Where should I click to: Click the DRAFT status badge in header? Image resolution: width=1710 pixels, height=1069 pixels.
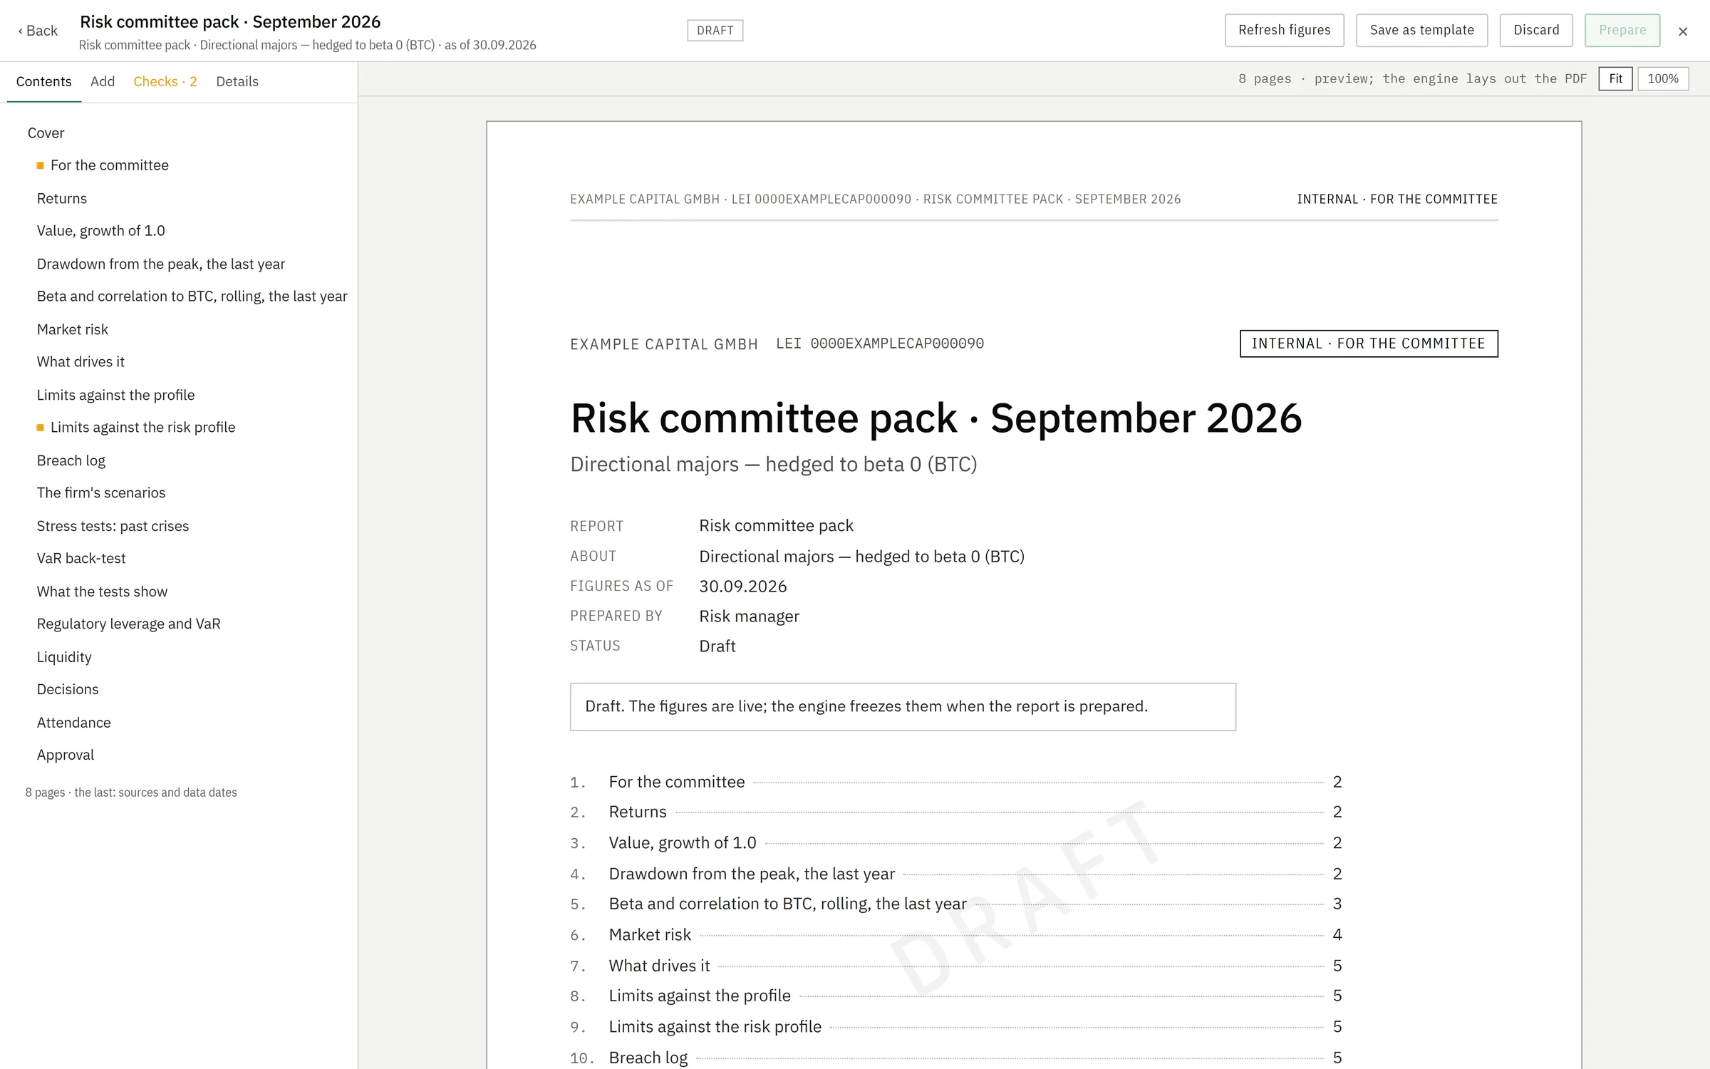pos(715,31)
